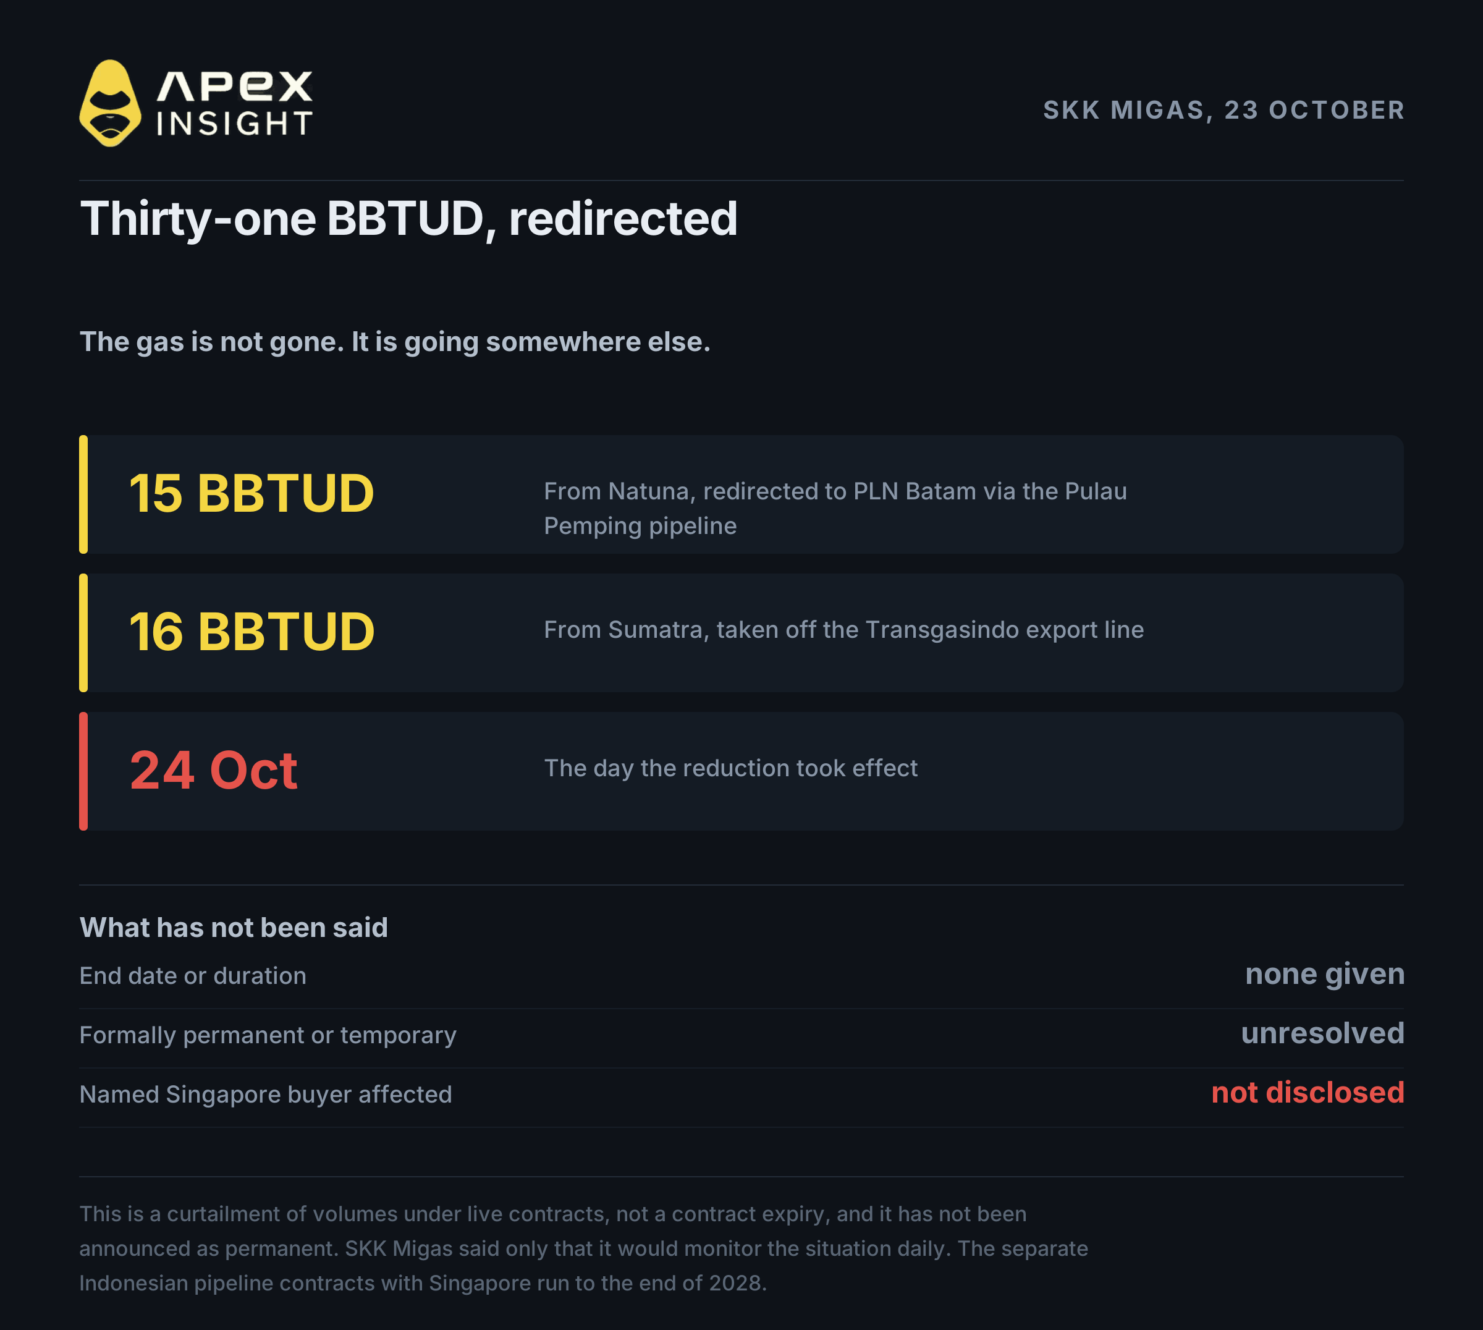Click the yellow accent bar on 15 BBTUD card

coord(83,494)
